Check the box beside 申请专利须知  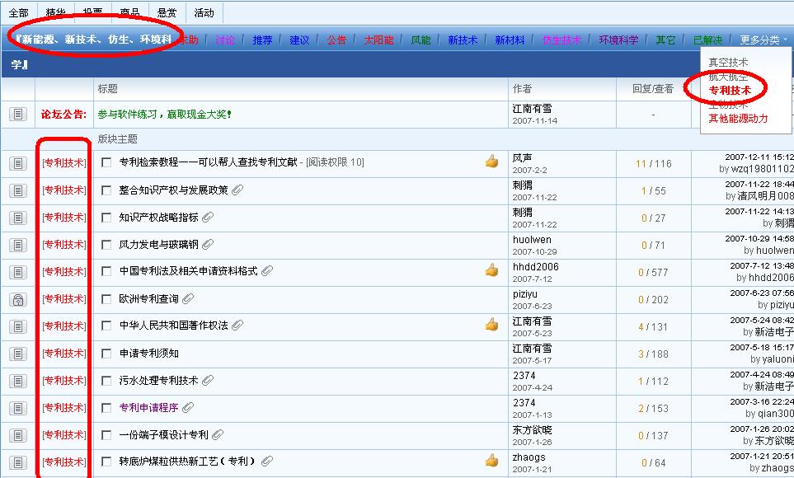click(106, 354)
